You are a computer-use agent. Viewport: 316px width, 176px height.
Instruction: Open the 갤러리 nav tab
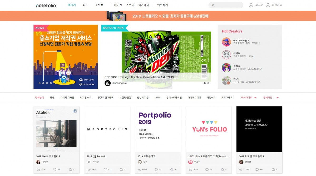coord(72,5)
